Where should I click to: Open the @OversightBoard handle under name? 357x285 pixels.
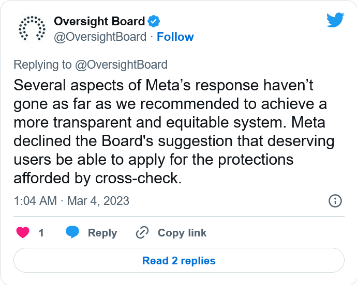100,37
